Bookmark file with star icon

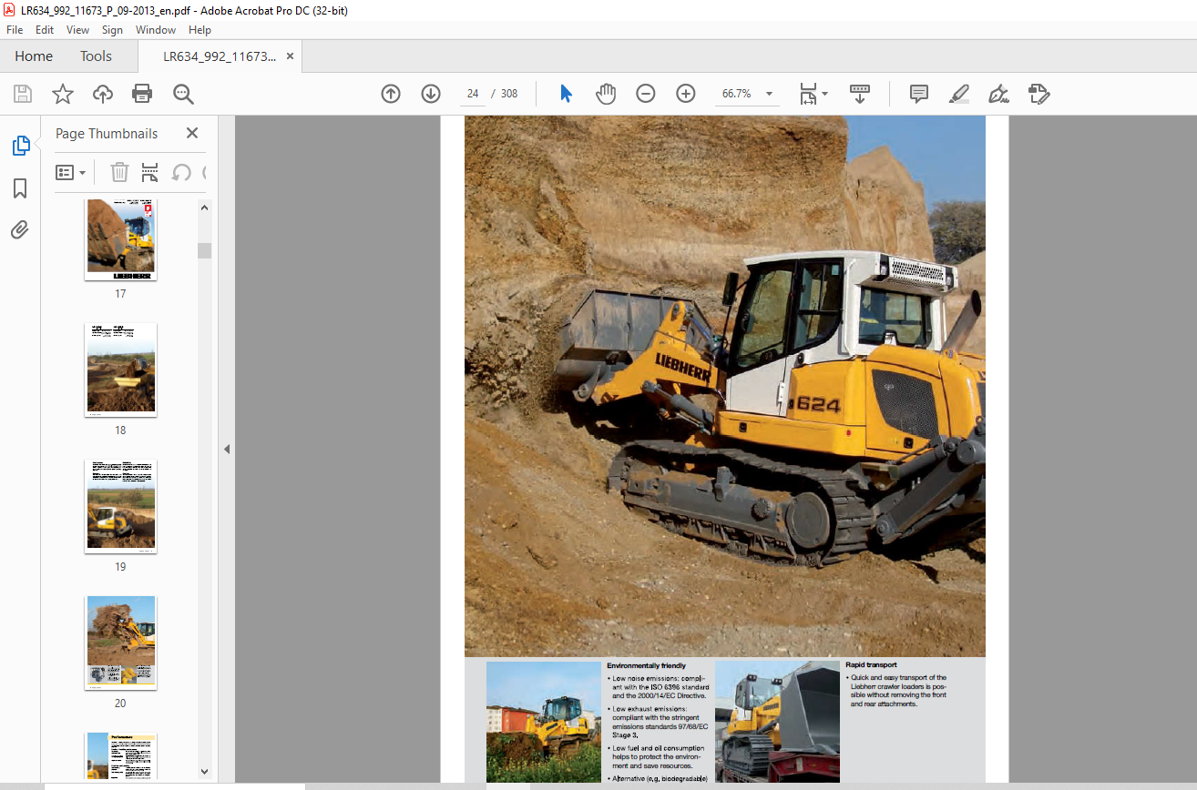(63, 94)
